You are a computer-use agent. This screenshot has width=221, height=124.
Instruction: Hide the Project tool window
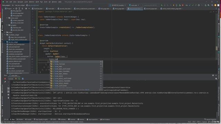point(29,9)
